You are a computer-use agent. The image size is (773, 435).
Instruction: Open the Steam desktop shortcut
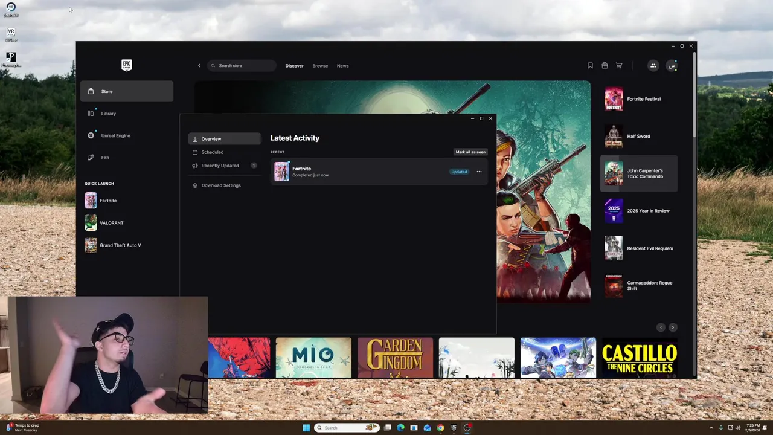click(11, 9)
